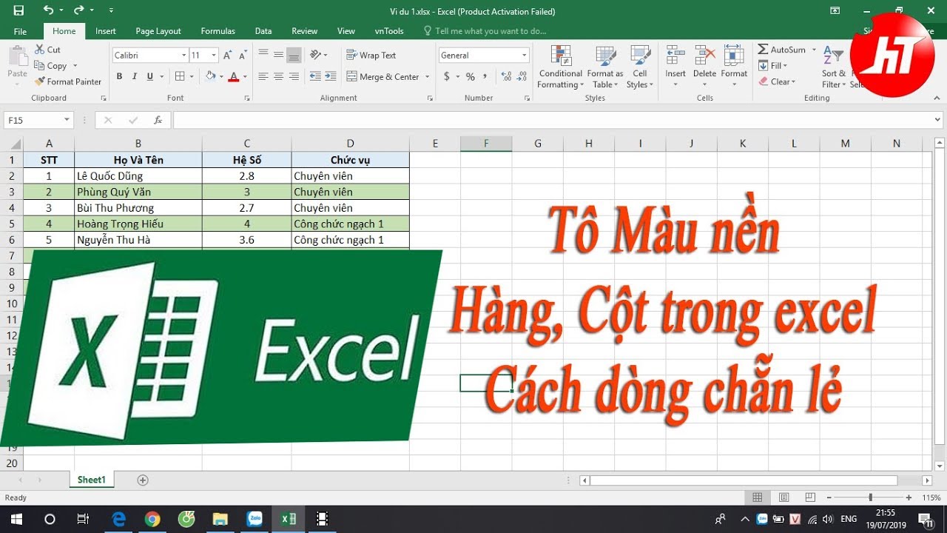Click the zoom slider handle
Image resolution: width=947 pixels, height=533 pixels.
pyautogui.click(x=870, y=497)
